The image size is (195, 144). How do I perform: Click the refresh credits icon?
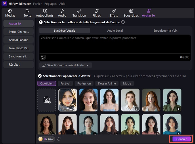pos(59,139)
